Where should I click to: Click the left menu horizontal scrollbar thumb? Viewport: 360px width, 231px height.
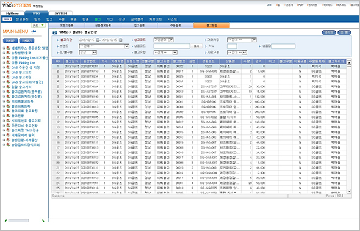[18, 221]
